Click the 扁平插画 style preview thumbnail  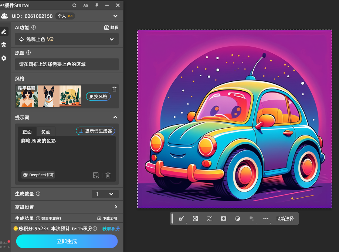48,97
